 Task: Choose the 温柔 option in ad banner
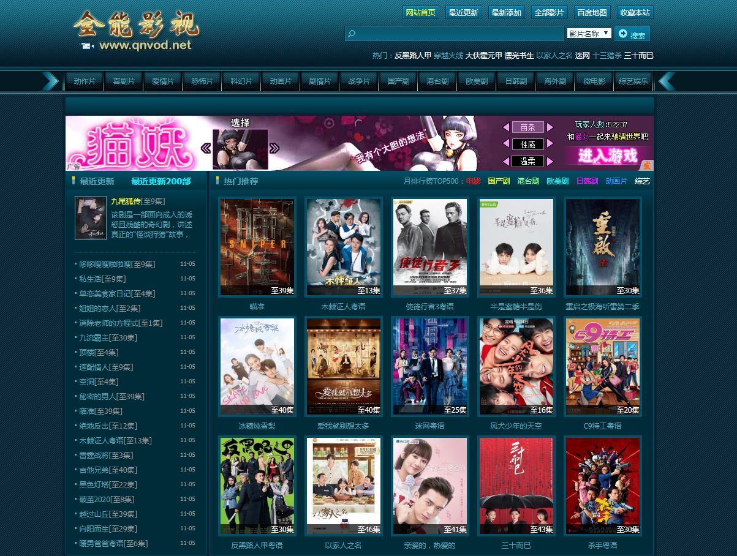pyautogui.click(x=527, y=162)
